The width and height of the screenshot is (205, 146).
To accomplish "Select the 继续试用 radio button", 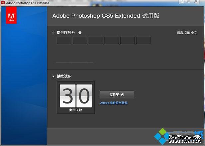I will pyautogui.click(x=53, y=76).
